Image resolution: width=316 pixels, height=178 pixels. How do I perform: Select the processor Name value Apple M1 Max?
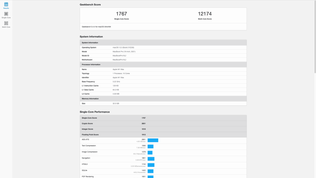coord(118,69)
